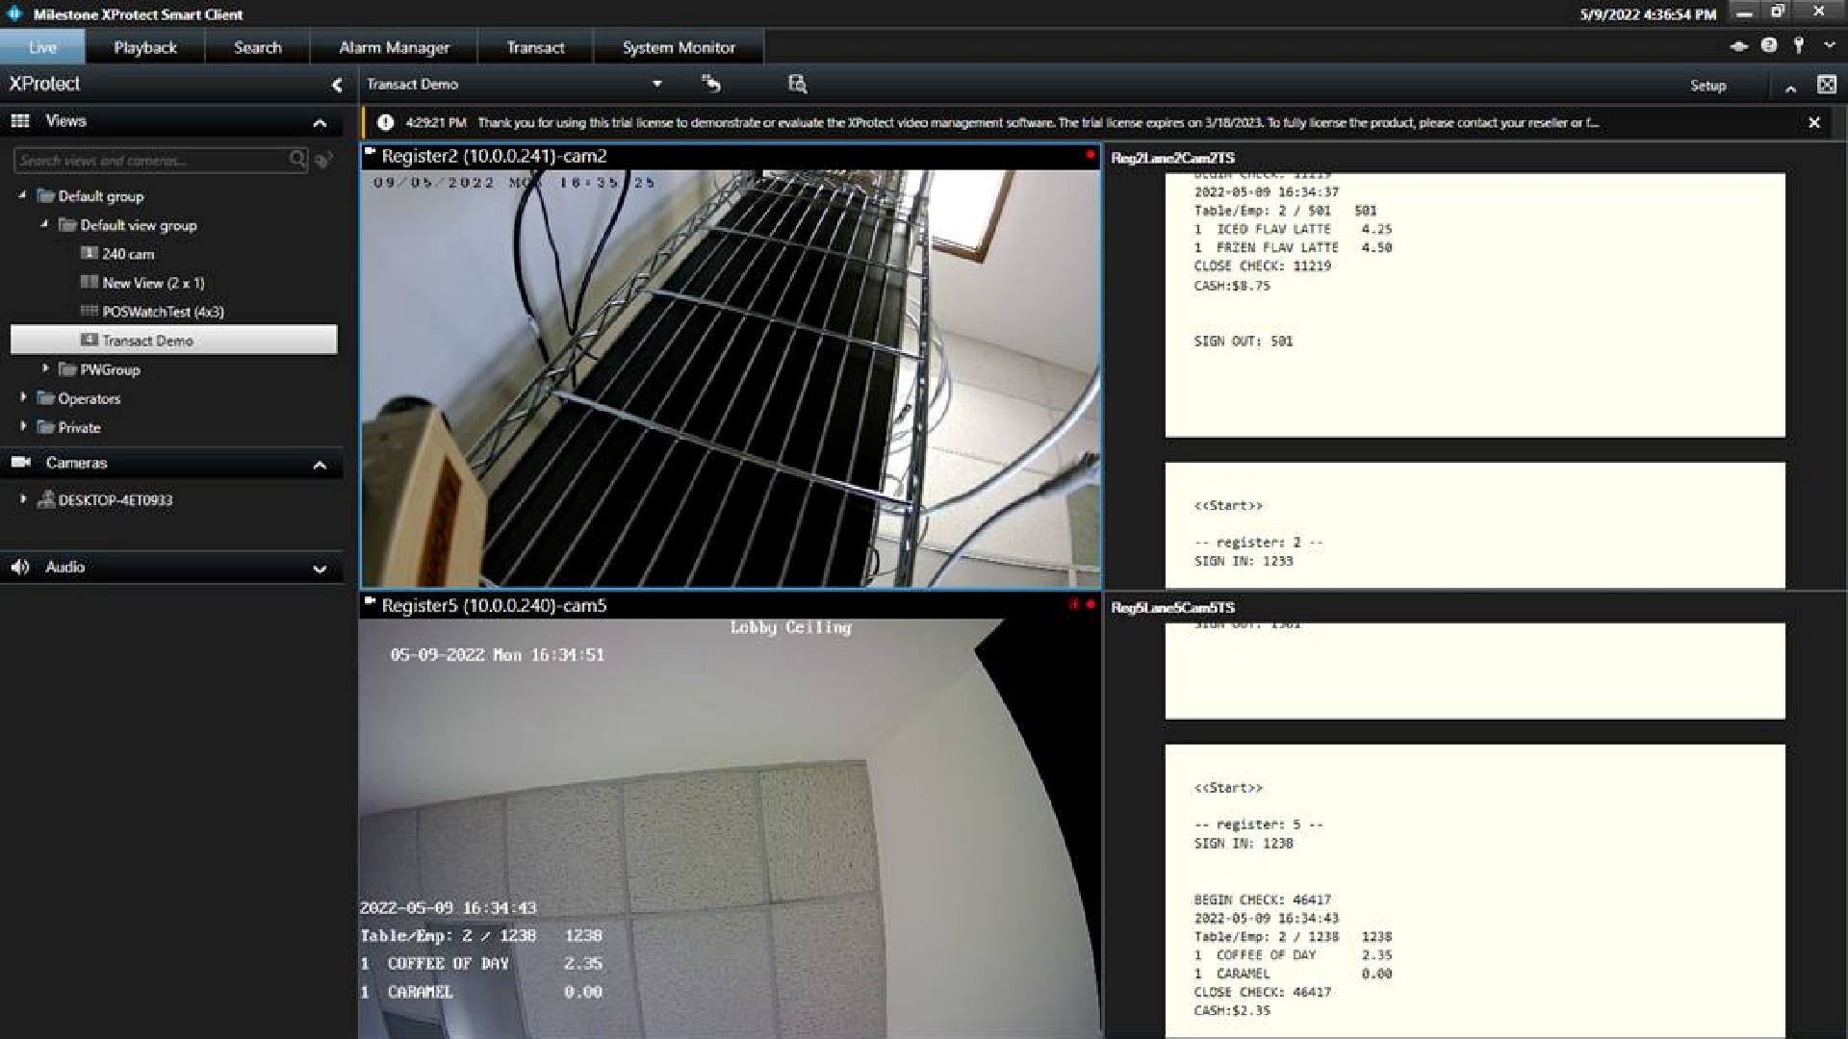The width and height of the screenshot is (1848, 1039).
Task: Click the key login status icon
Action: click(1798, 45)
